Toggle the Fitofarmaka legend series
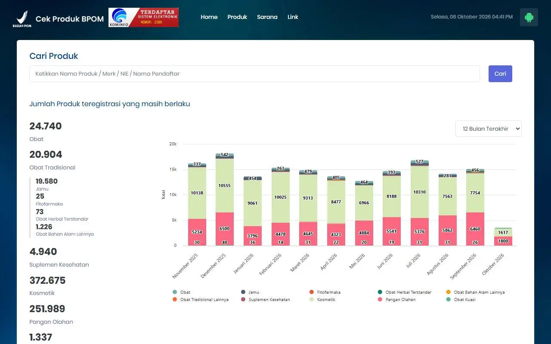 [325, 292]
